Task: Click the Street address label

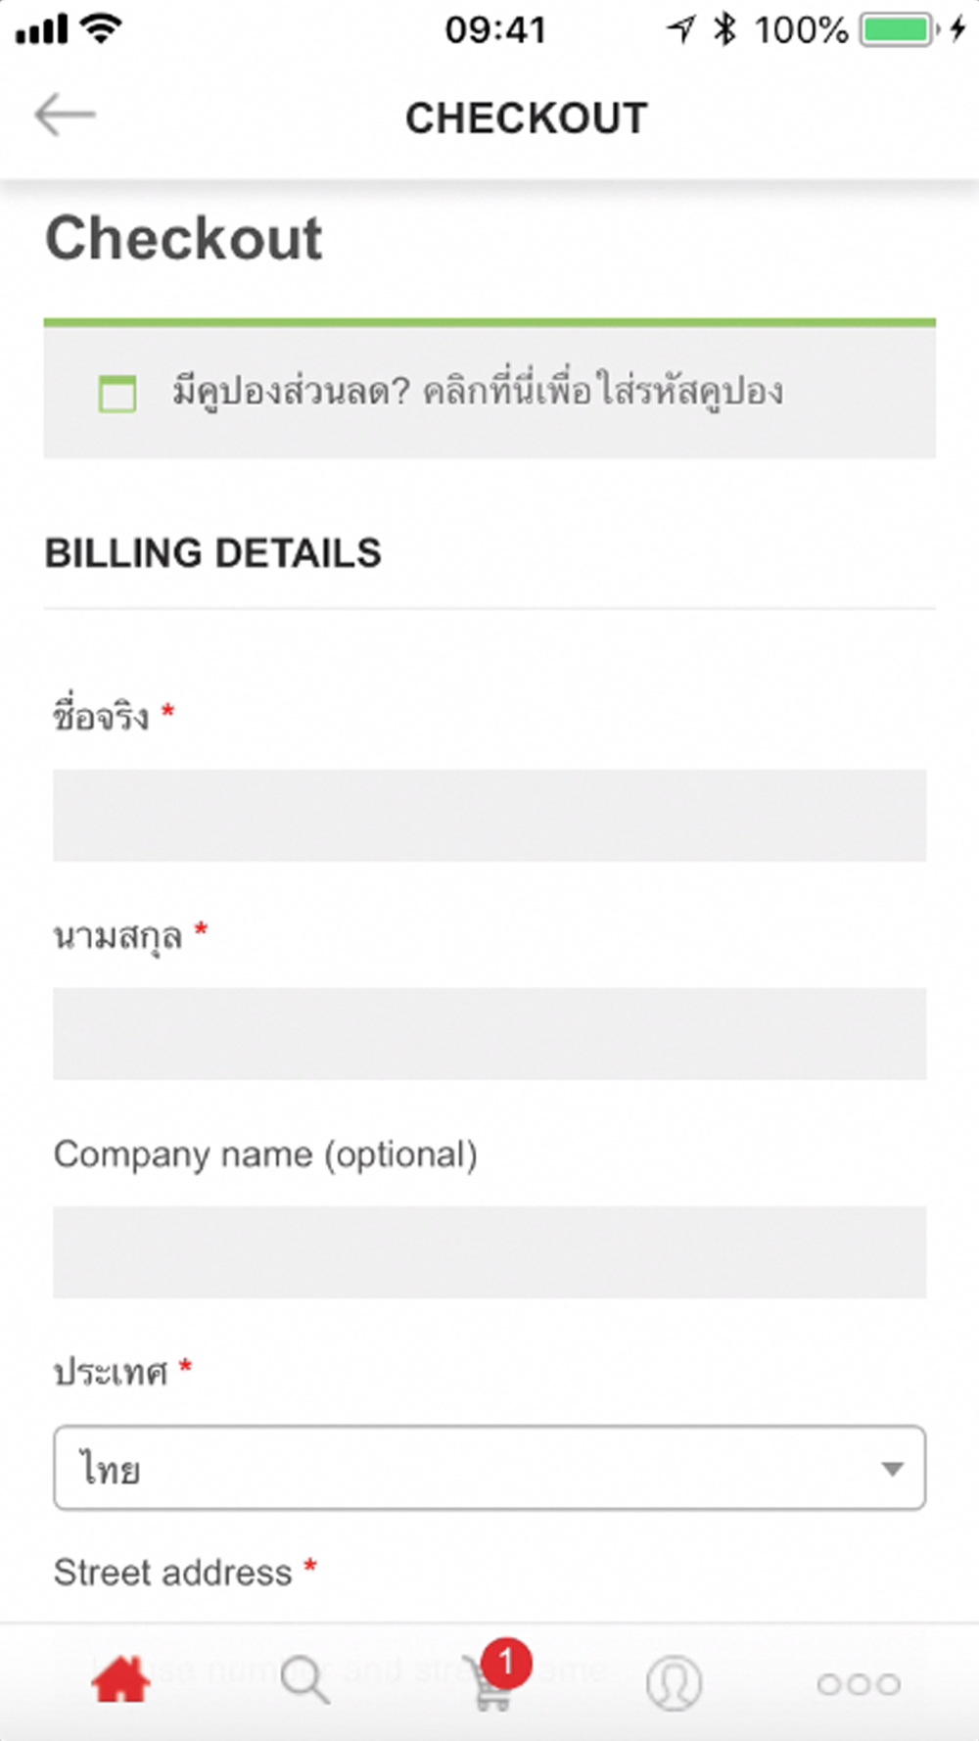Action: coord(173,1573)
